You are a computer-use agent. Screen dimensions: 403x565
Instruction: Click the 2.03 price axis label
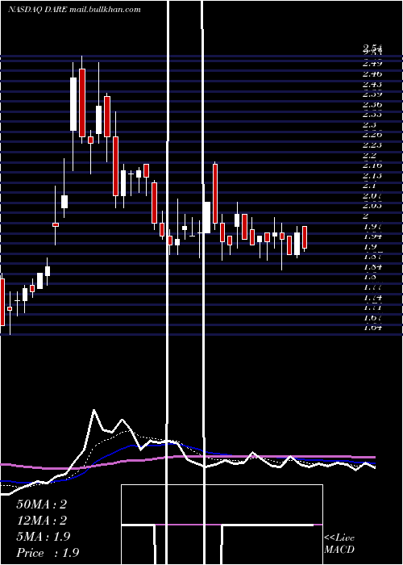tap(372, 206)
